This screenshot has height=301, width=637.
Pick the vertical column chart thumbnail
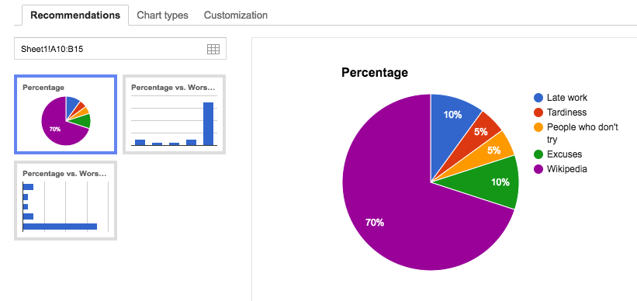click(x=174, y=114)
